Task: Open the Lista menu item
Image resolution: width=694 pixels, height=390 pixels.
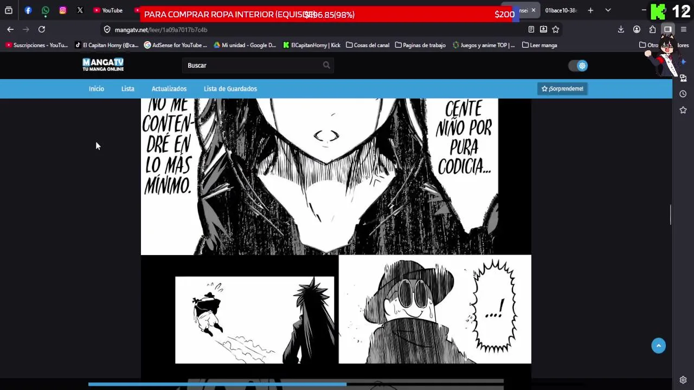Action: coord(128,89)
